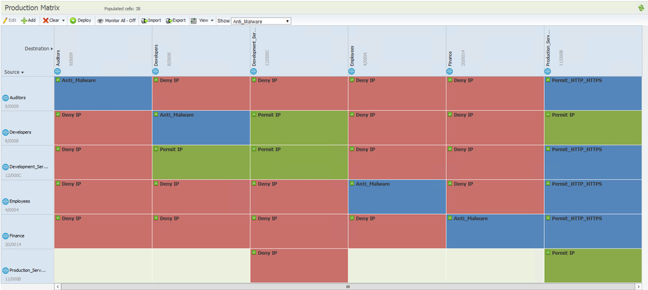Click the Edit button label
The width and height of the screenshot is (648, 290).
[13, 20]
